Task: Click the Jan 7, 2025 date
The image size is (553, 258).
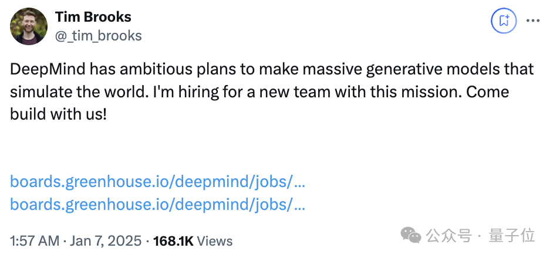Action: point(106,241)
